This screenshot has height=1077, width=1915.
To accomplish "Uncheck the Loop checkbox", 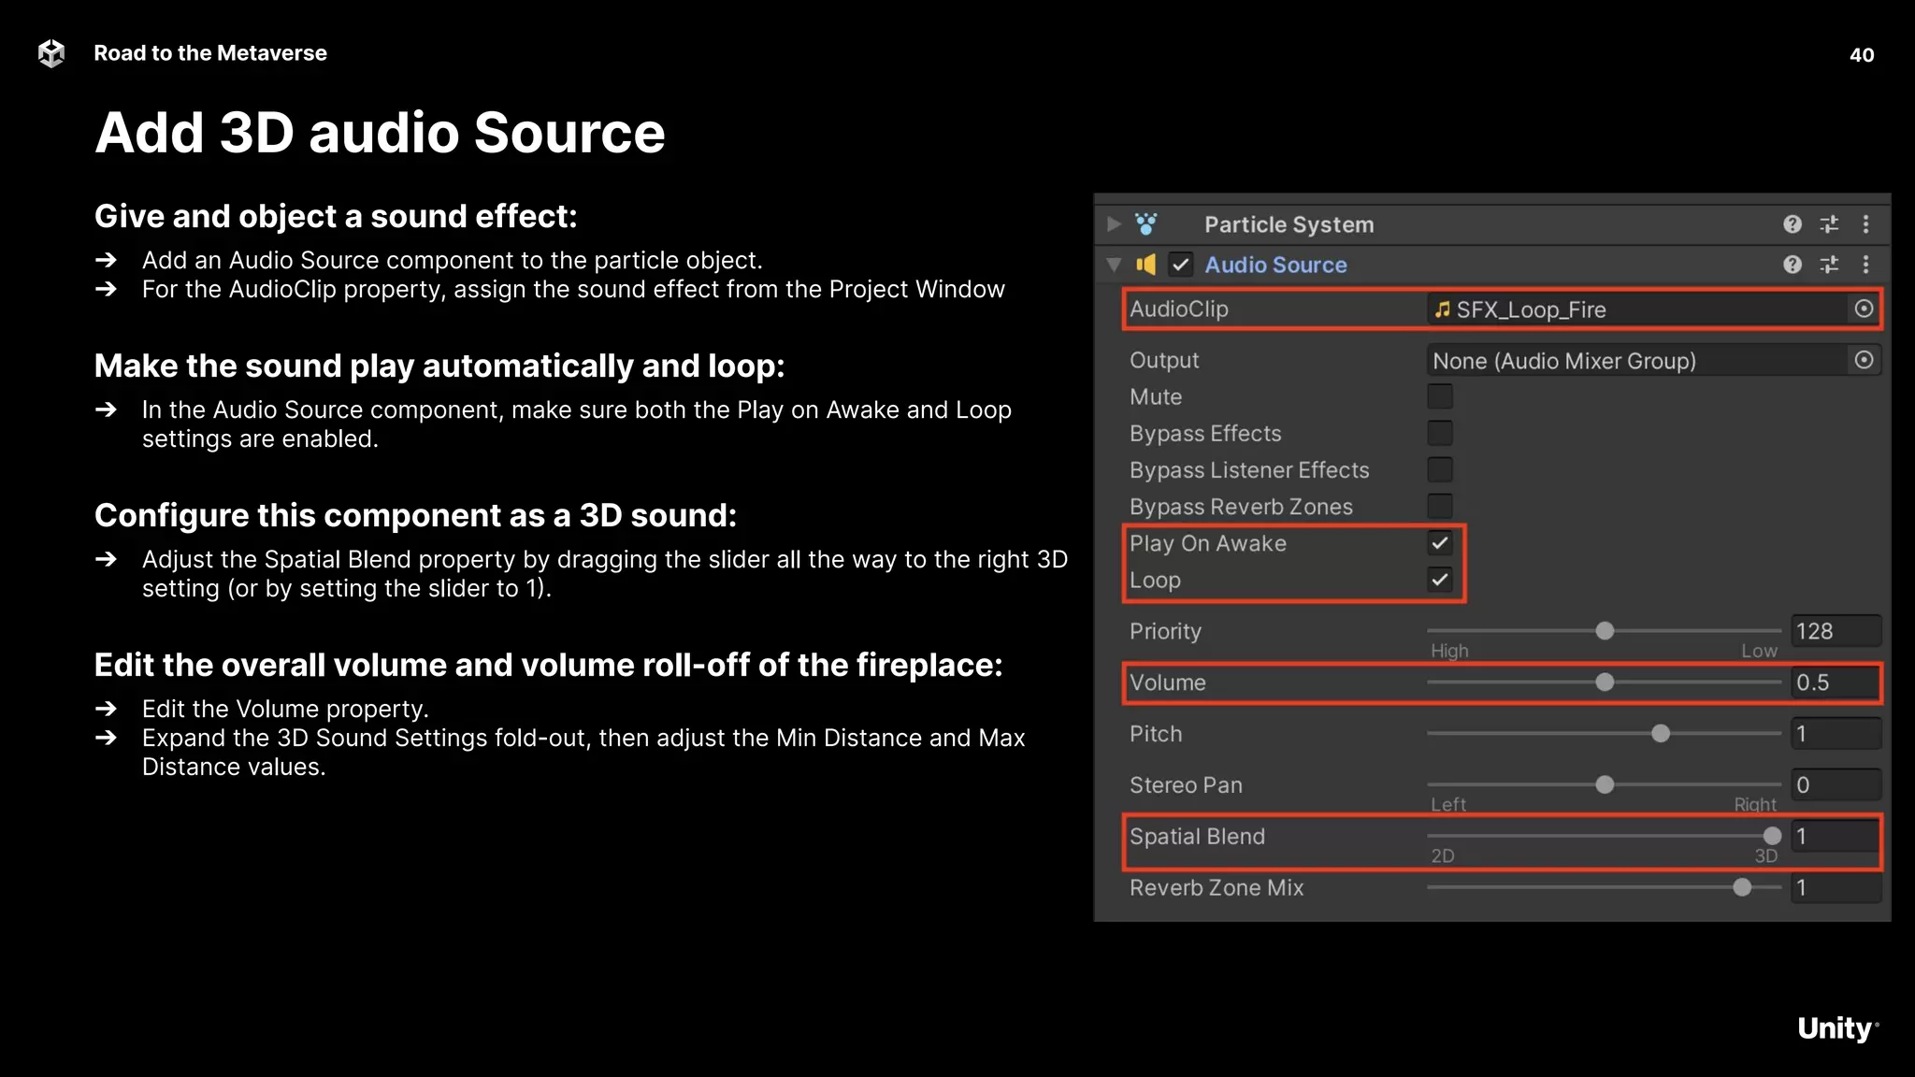I will click(1440, 580).
